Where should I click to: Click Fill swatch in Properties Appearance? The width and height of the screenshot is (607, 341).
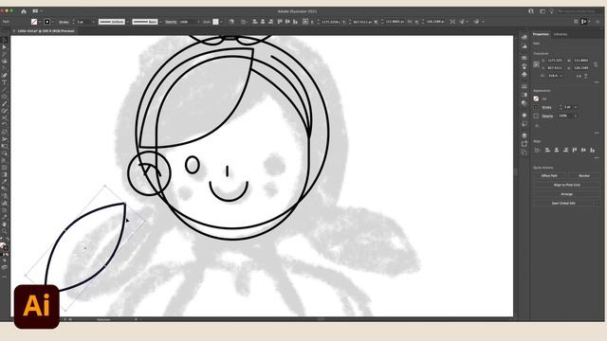536,99
